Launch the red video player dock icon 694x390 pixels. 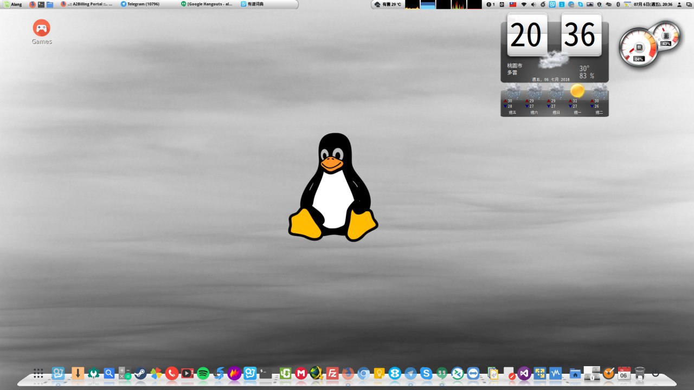pyautogui.click(x=188, y=373)
